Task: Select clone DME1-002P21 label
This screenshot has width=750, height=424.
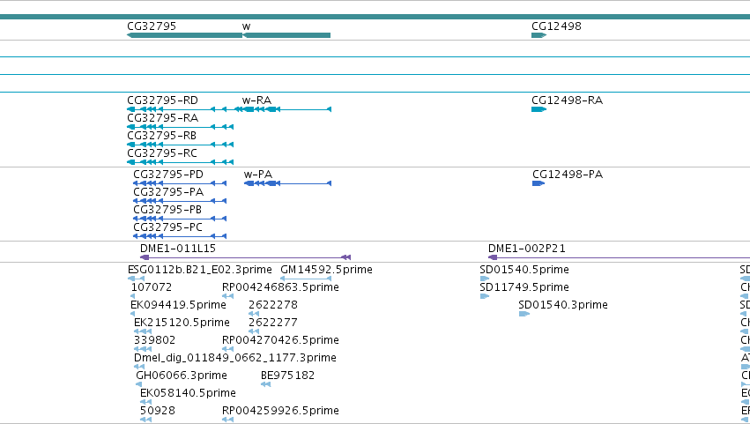Action: point(527,249)
